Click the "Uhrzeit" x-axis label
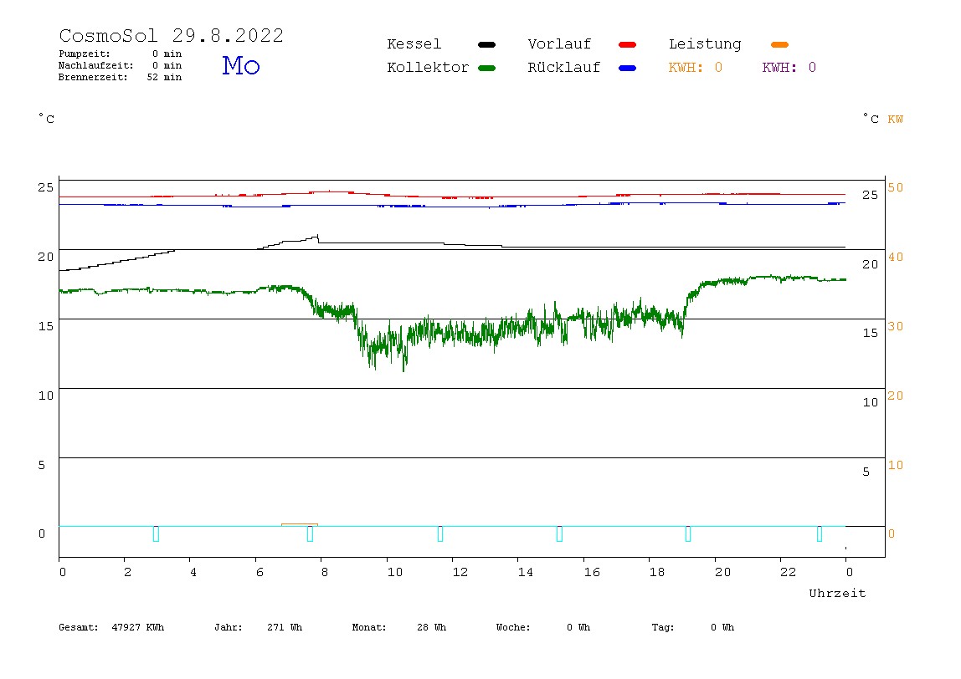Image resolution: width=961 pixels, height=679 pixels. point(837,593)
